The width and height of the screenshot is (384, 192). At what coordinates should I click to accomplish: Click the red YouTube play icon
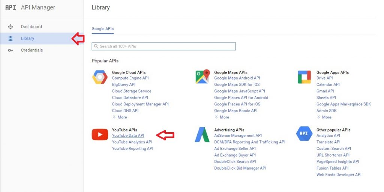pyautogui.click(x=100, y=134)
